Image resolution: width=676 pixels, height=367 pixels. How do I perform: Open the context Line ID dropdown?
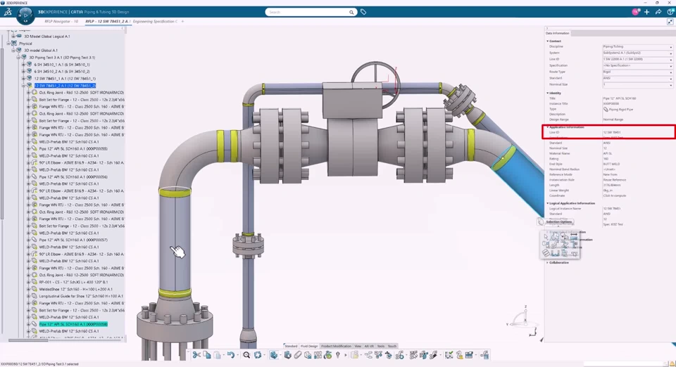click(637, 59)
